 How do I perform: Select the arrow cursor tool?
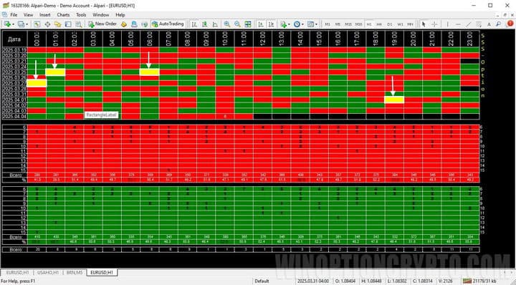[424, 24]
